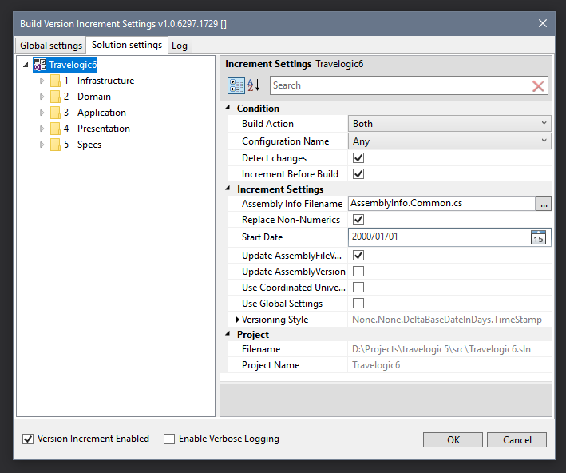This screenshot has width=566, height=473.
Task: Toggle the Detect changes checkbox
Action: point(358,158)
